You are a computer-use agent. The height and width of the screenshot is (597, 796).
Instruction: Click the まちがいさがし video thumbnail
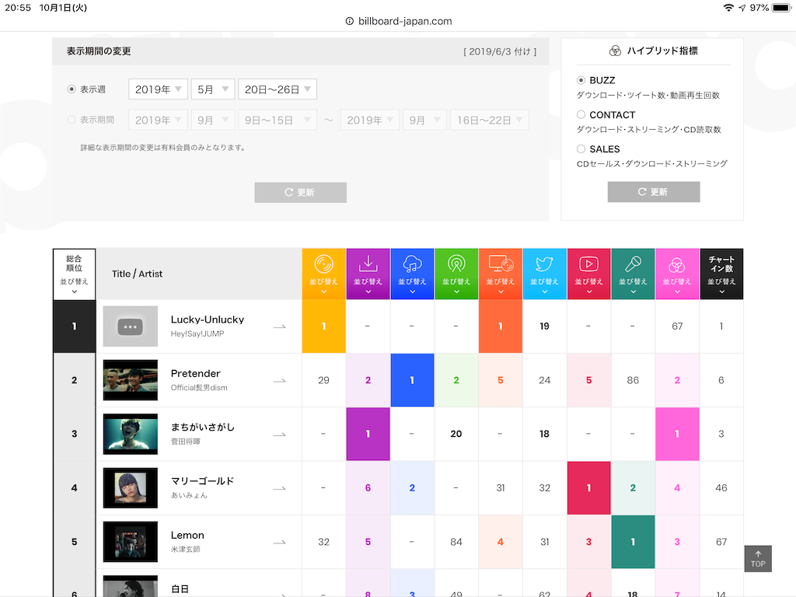click(131, 434)
